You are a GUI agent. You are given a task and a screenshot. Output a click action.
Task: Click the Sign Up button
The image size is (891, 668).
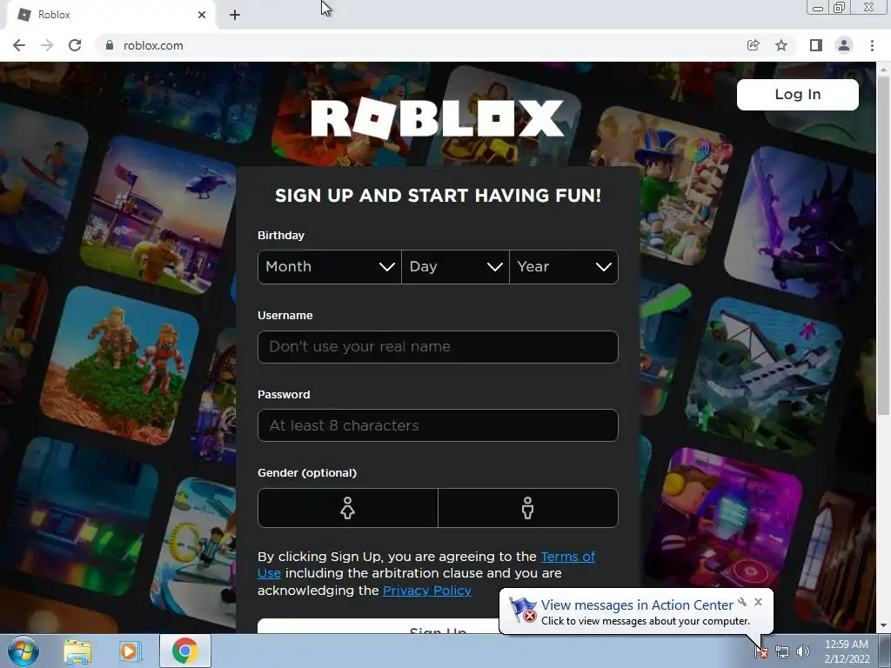378,626
